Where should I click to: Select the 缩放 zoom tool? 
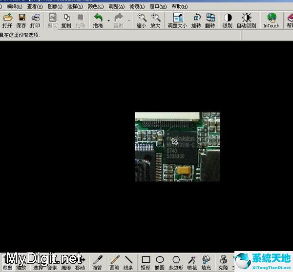(21, 263)
